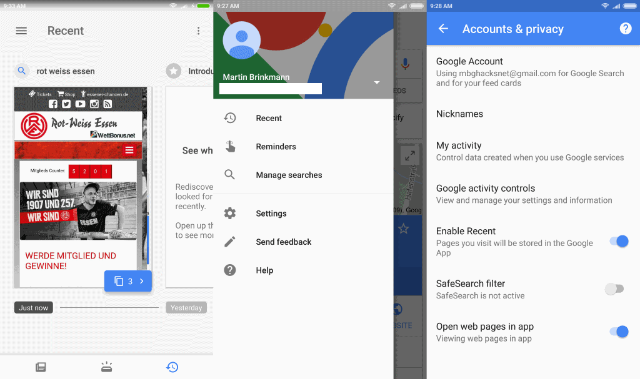The height and width of the screenshot is (379, 640).
Task: Expand the account switcher dropdown arrow
Action: (x=377, y=82)
